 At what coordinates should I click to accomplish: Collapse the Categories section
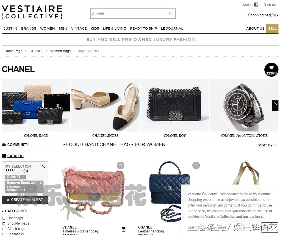14,211
